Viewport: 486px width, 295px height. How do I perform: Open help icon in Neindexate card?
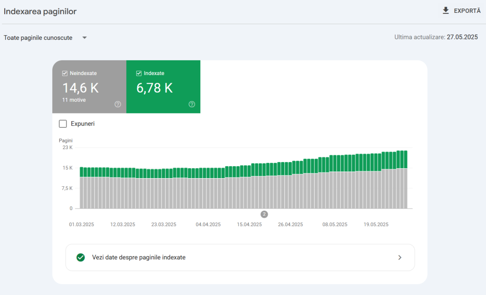[x=118, y=104]
